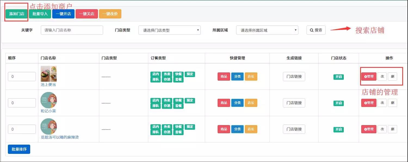
Task: Open 管理 gear button for 和记小菜
Action: [x=369, y=103]
